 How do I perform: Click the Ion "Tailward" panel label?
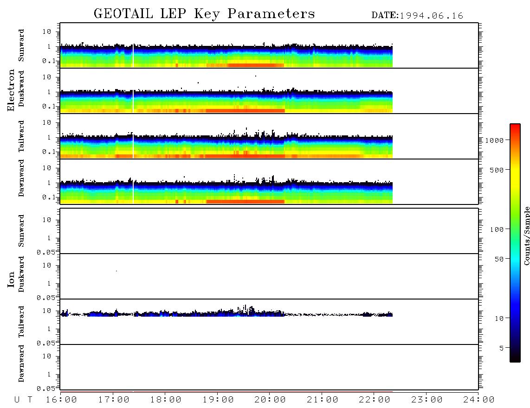[21, 322]
